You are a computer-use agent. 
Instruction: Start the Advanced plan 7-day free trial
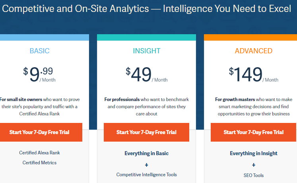coord(253,132)
